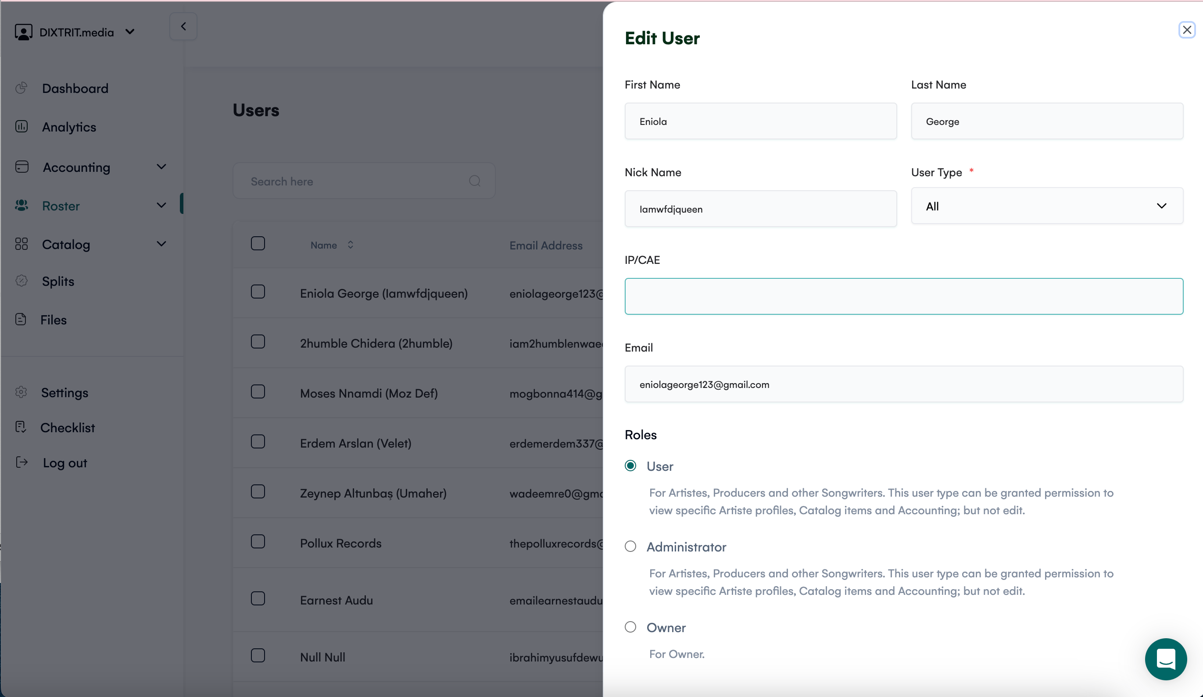Tick checkbox for Moses Nnamdi row
1203x697 pixels.
tap(258, 391)
